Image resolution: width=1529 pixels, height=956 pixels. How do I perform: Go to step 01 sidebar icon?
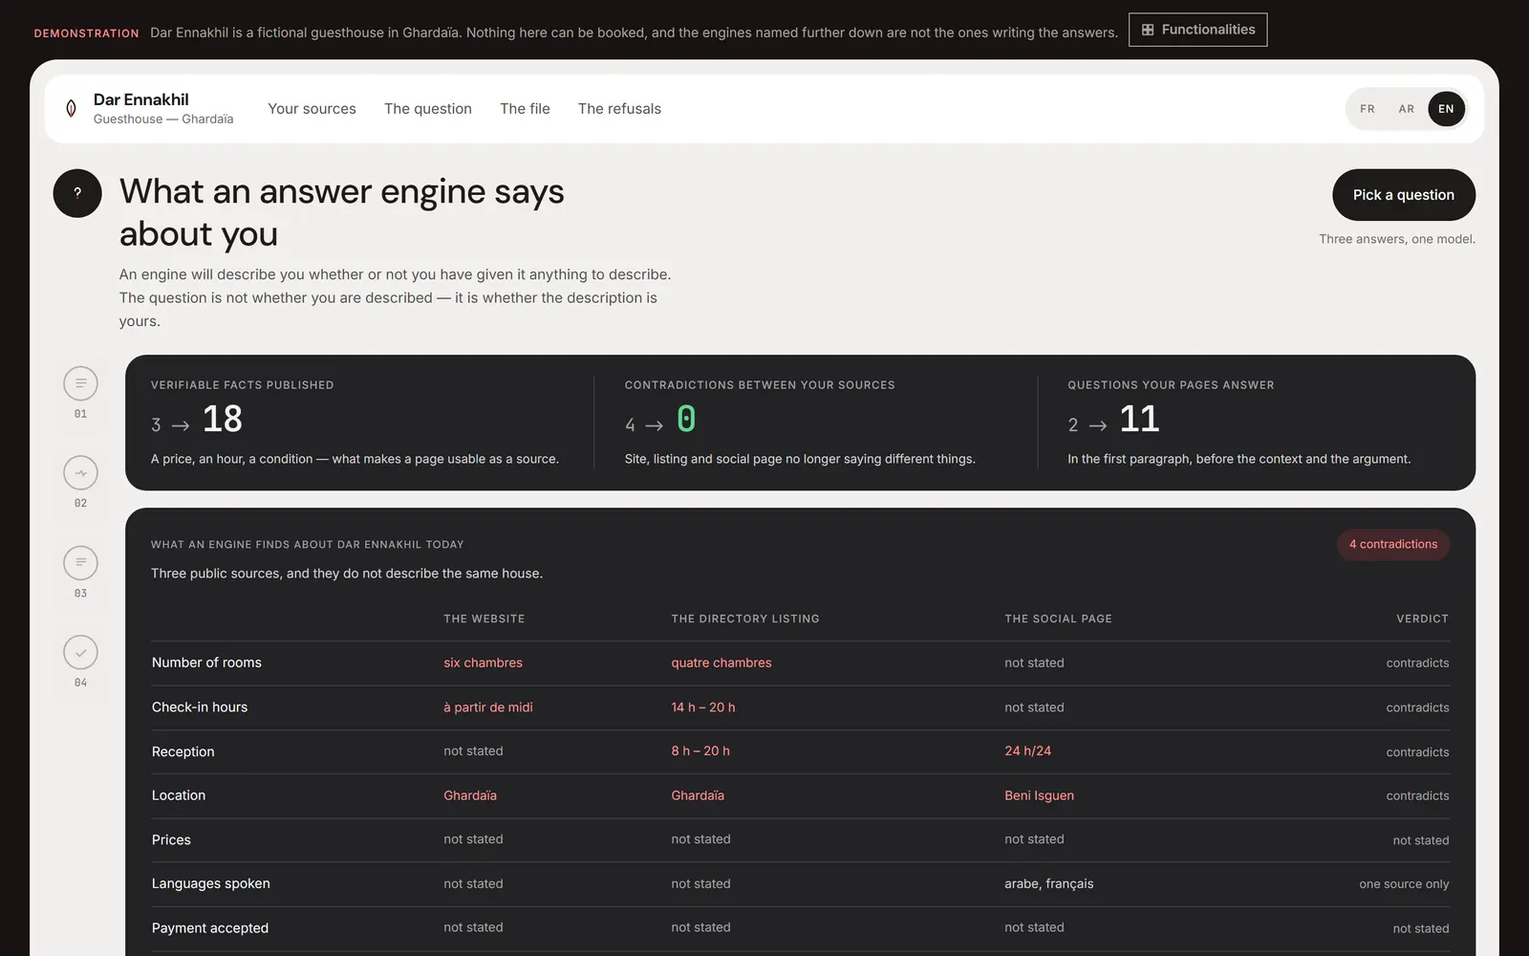80,383
